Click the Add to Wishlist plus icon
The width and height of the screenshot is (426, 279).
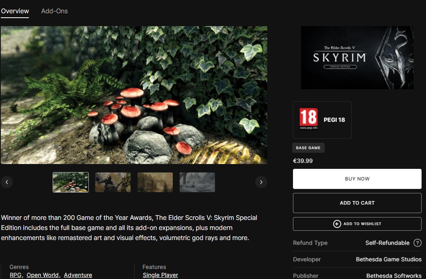point(338,224)
